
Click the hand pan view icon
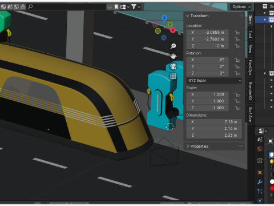(173, 56)
